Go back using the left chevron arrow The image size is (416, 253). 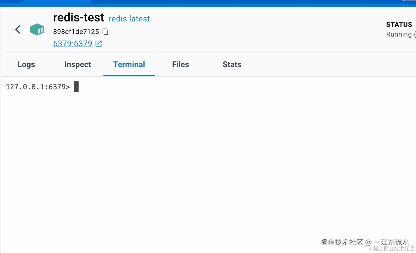tap(18, 29)
